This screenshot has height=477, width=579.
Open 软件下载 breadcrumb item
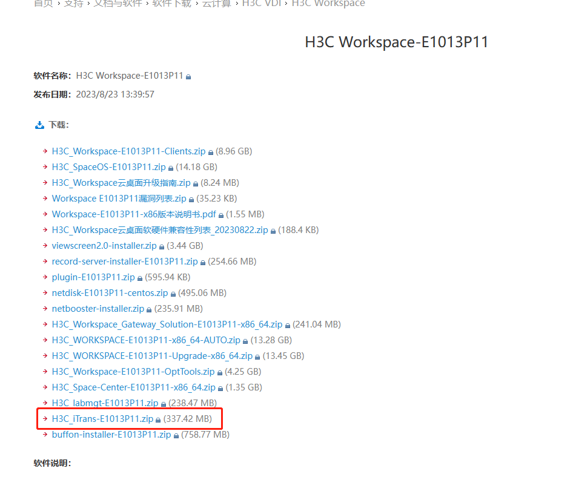(172, 4)
